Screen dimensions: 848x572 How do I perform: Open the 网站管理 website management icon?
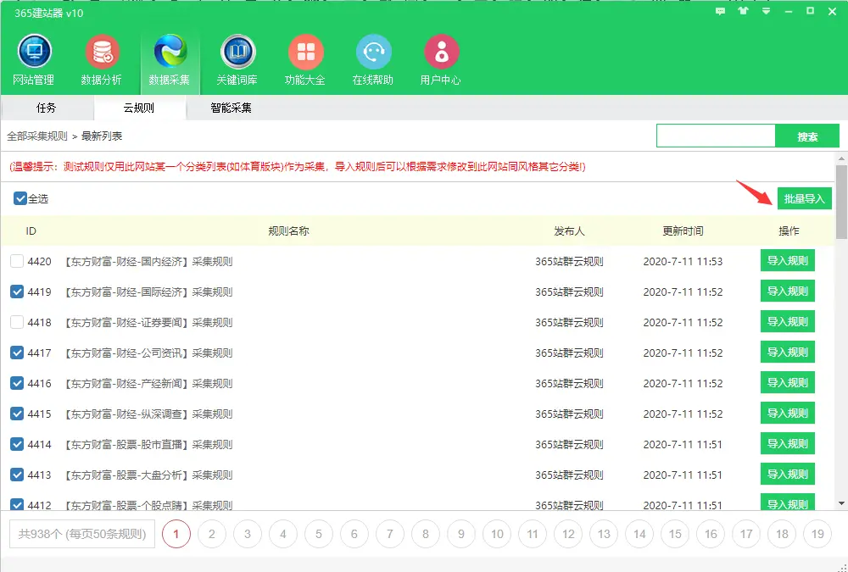point(34,53)
